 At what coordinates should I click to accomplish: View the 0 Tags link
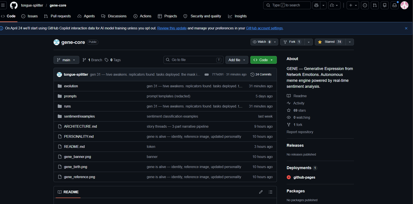point(113,60)
